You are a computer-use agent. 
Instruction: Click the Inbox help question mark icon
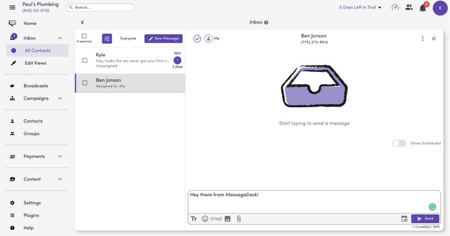267,22
